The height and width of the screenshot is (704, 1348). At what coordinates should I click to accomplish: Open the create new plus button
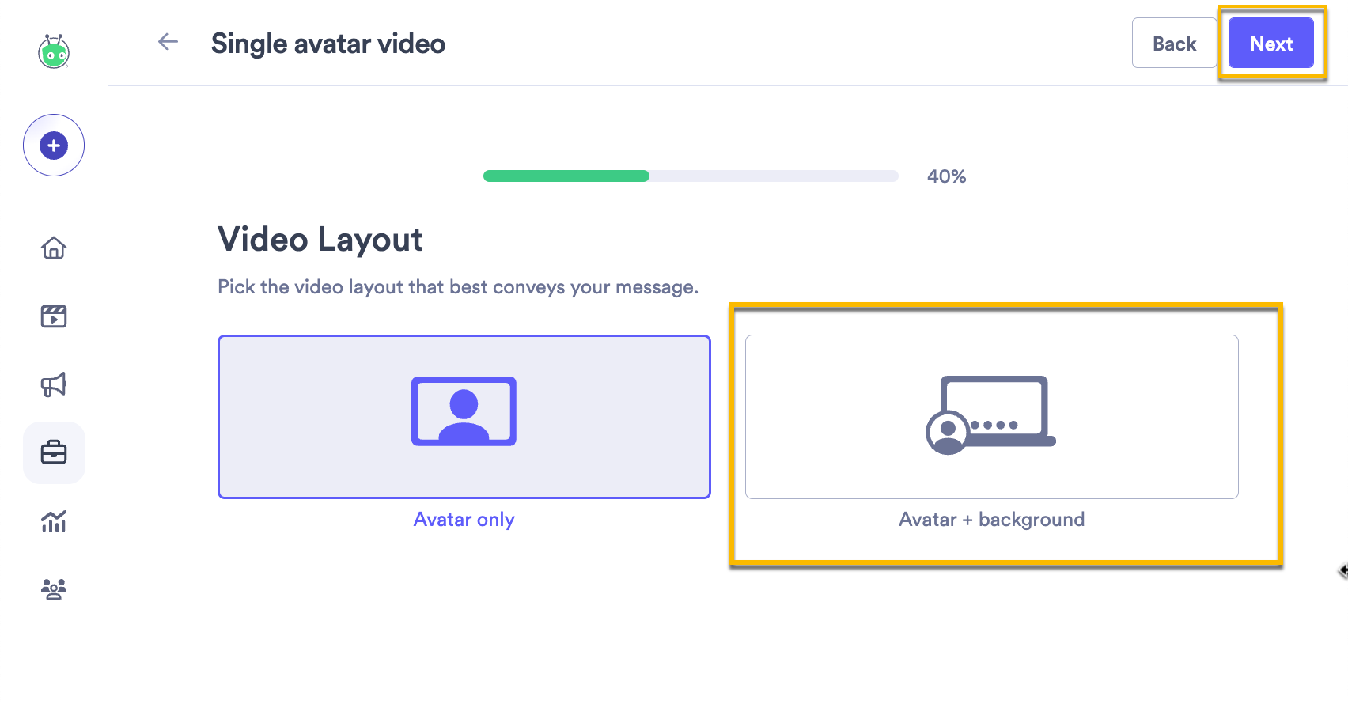click(54, 146)
